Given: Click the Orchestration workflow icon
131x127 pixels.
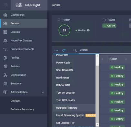Looking at the screenshot, I should [x=5, y=75].
